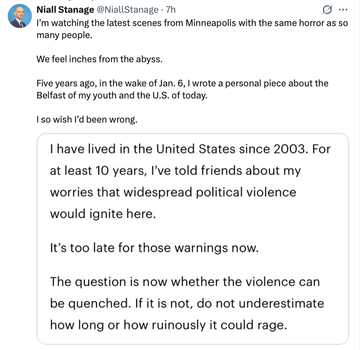The image size is (364, 350).
Task: Open the post via the 7h timestamp
Action: tap(171, 9)
